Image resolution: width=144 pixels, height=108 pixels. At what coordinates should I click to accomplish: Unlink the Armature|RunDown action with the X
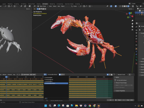64,74
